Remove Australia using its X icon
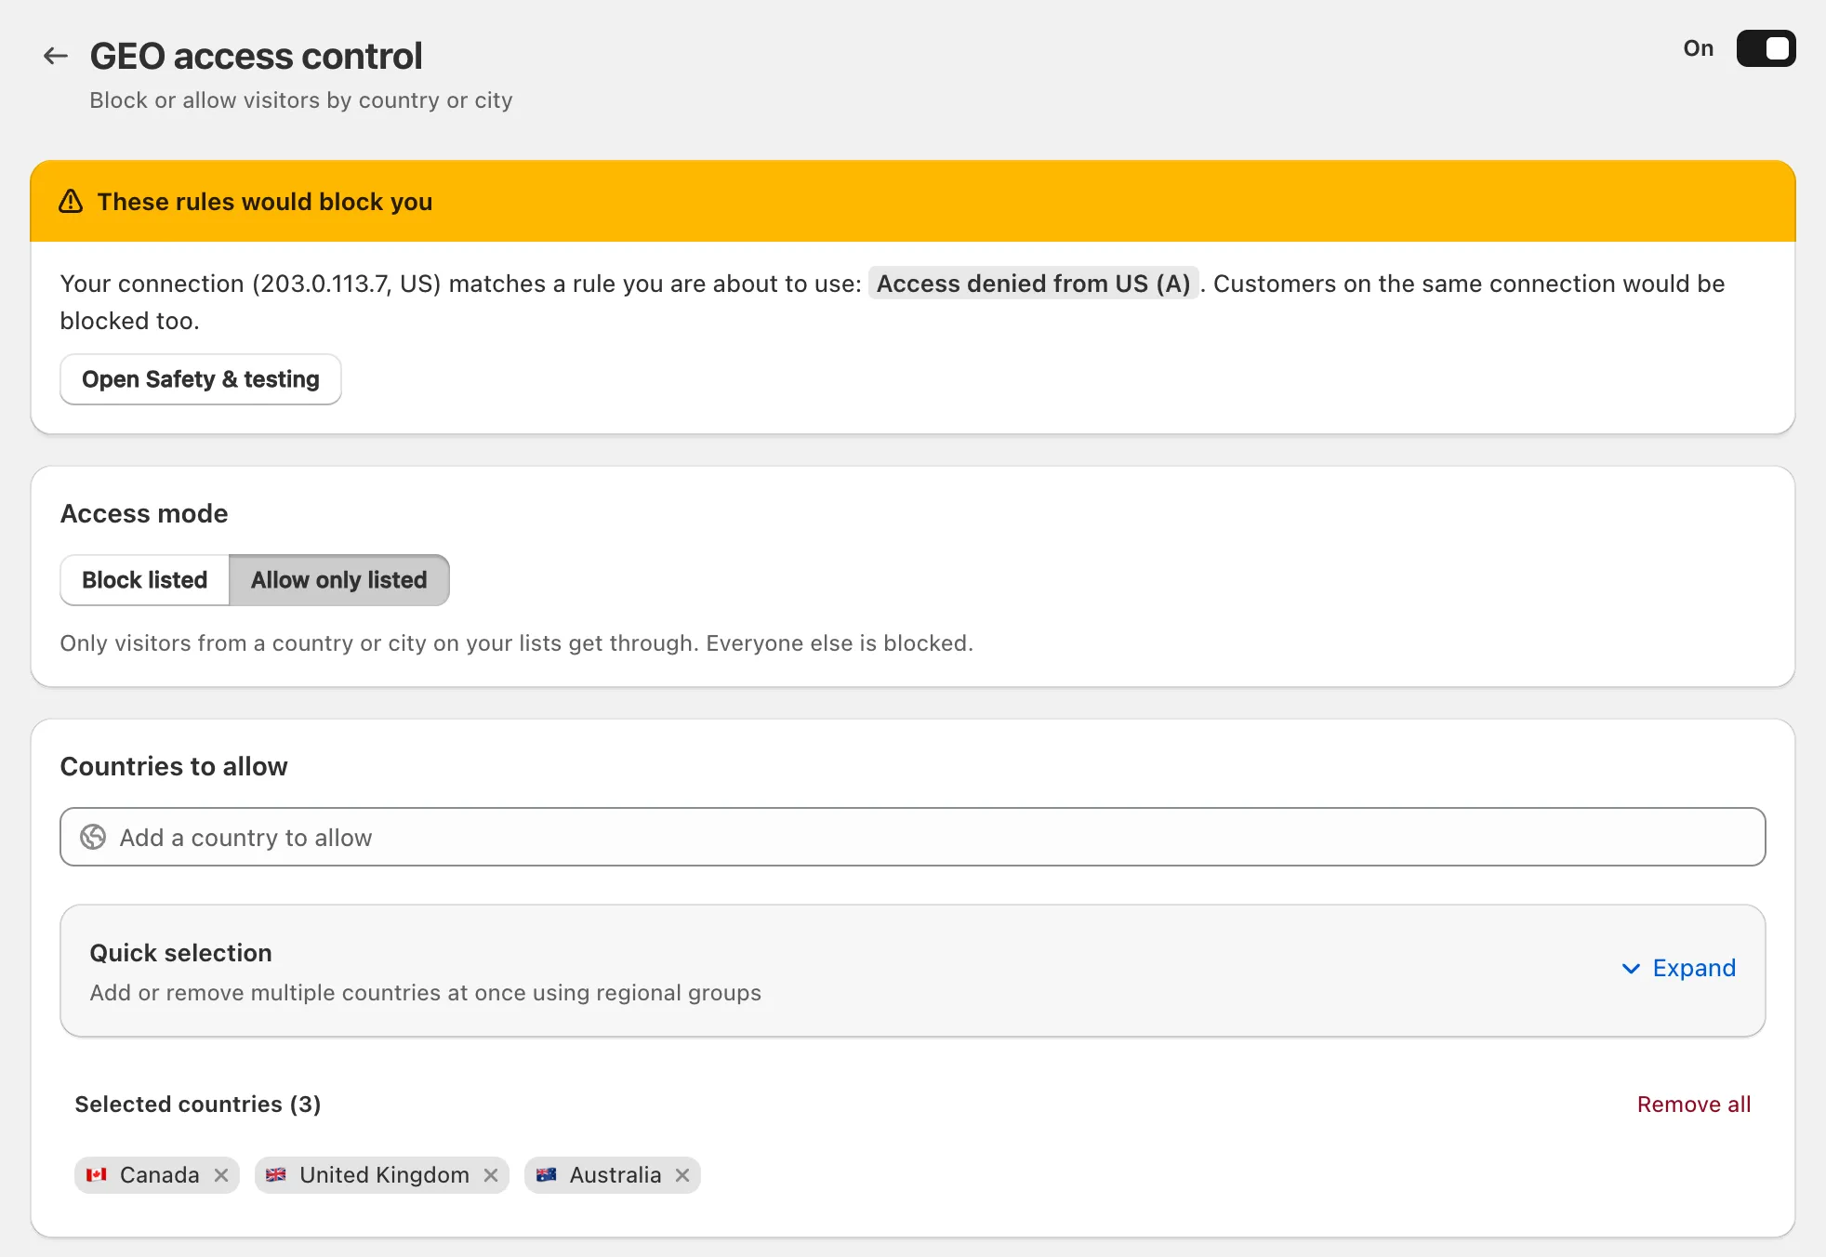Screen dimensions: 1826x1257 [682, 1175]
